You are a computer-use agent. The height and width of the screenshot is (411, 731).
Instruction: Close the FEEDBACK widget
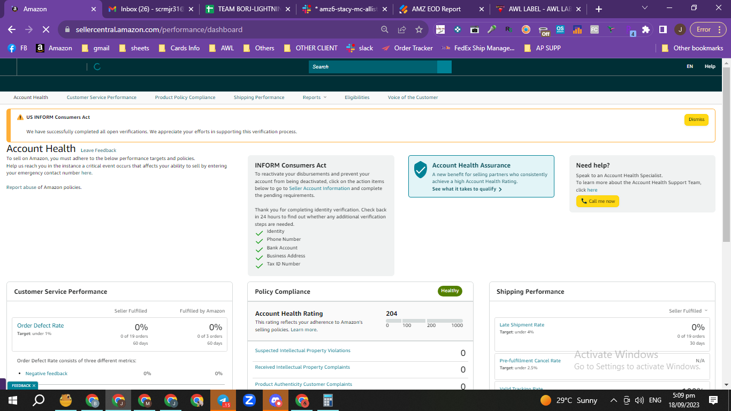(x=34, y=385)
